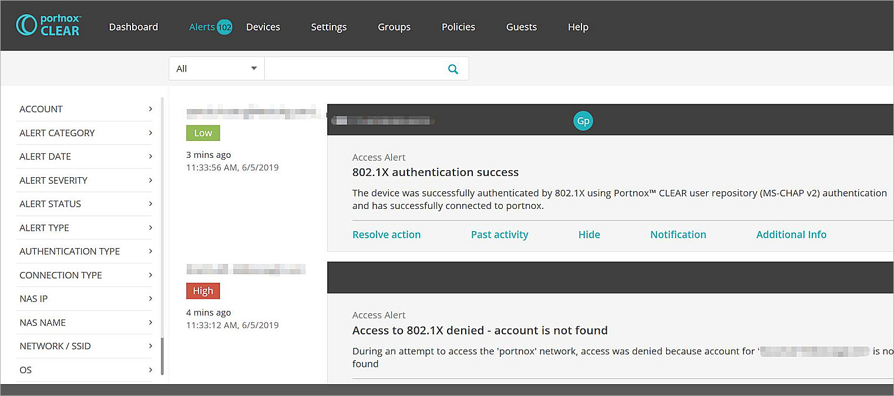Open the Help menu
Viewport: 894px width, 396px height.
point(577,26)
